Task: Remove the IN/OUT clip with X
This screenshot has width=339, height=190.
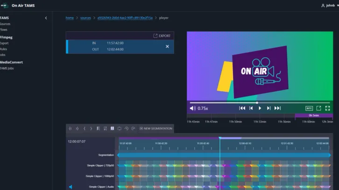Action: pyautogui.click(x=167, y=47)
